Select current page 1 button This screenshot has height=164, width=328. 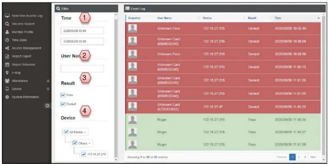pos(292,157)
